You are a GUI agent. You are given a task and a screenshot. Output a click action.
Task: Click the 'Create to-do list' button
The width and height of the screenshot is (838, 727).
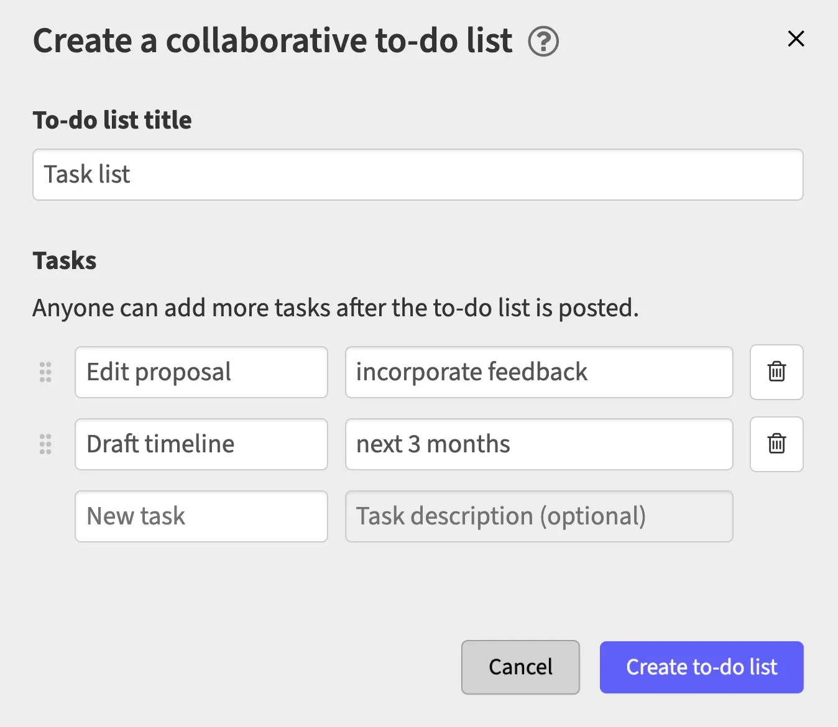701,667
